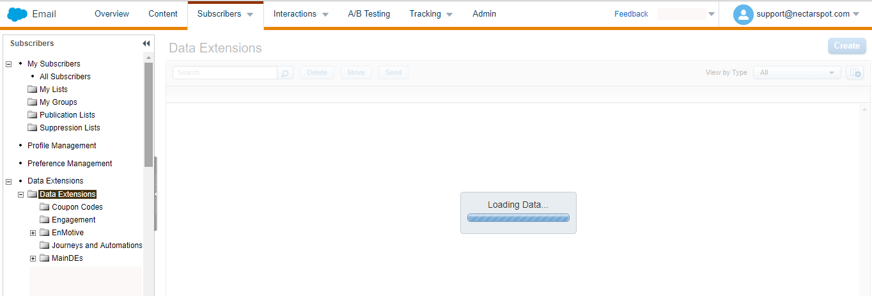Collapse the My Subscribers tree node
This screenshot has height=296, width=872.
tap(9, 64)
